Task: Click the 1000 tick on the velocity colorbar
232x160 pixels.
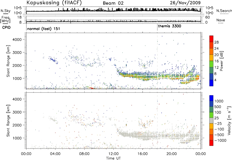Action: (x=219, y=101)
